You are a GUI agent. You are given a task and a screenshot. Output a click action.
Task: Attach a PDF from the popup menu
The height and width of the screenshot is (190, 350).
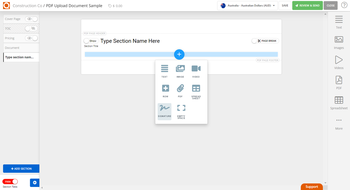(x=180, y=90)
